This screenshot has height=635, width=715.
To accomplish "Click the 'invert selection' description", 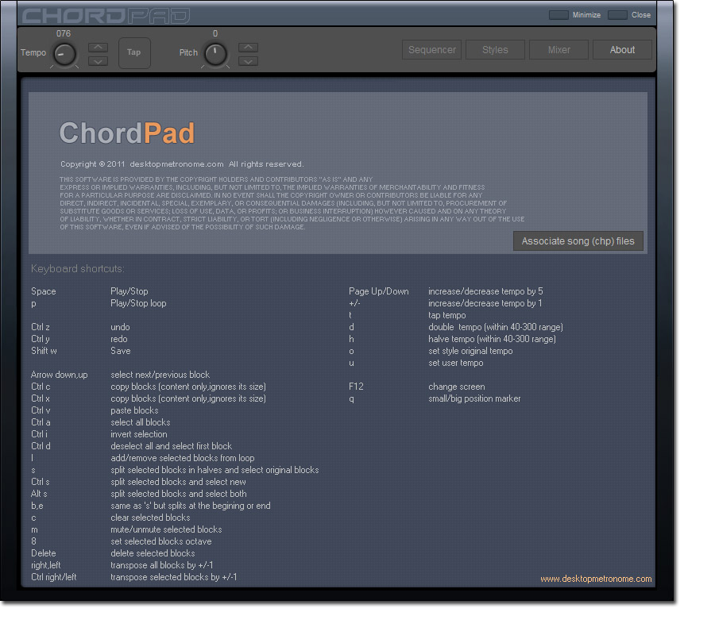I will (139, 434).
